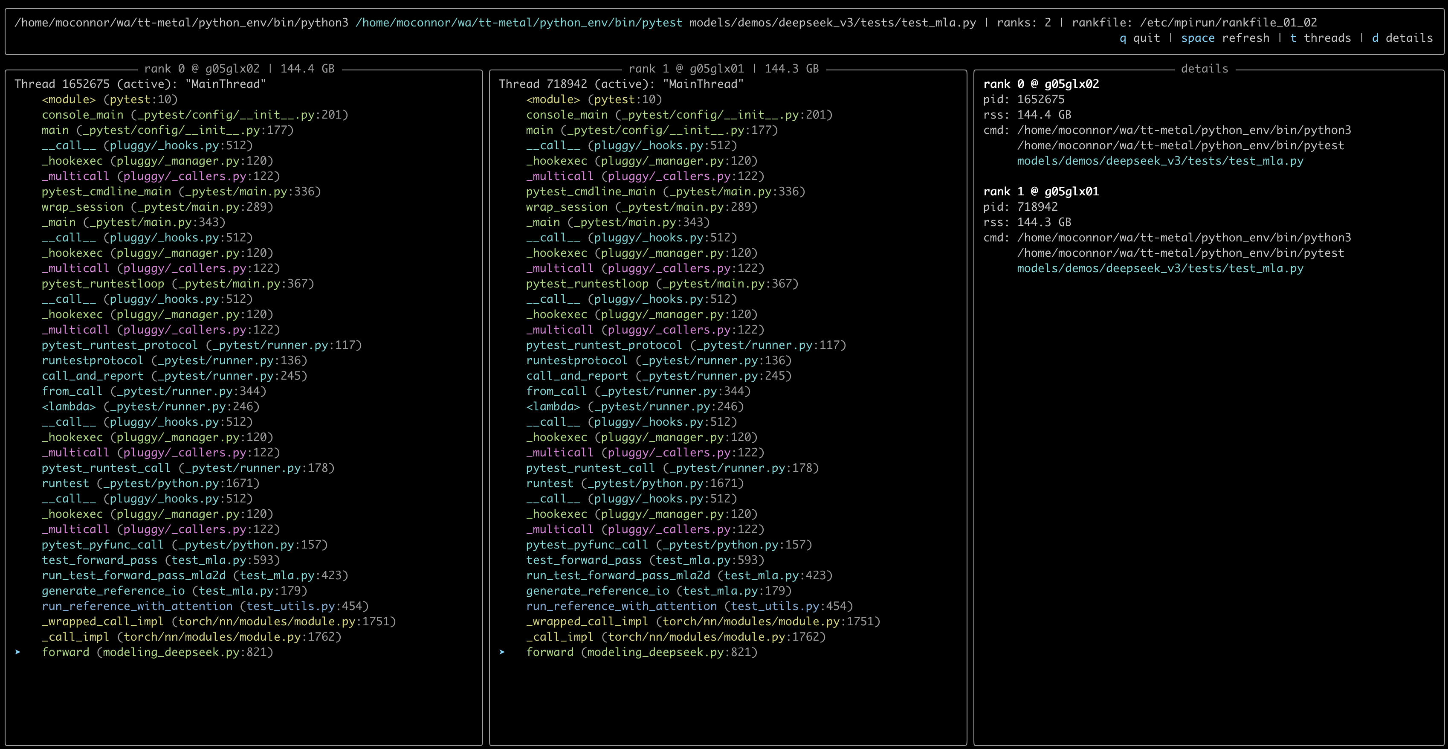Click 'pytest_runtest_protocol' frame in rank 1
Viewport: 1448px width, 749px height.
(686, 345)
